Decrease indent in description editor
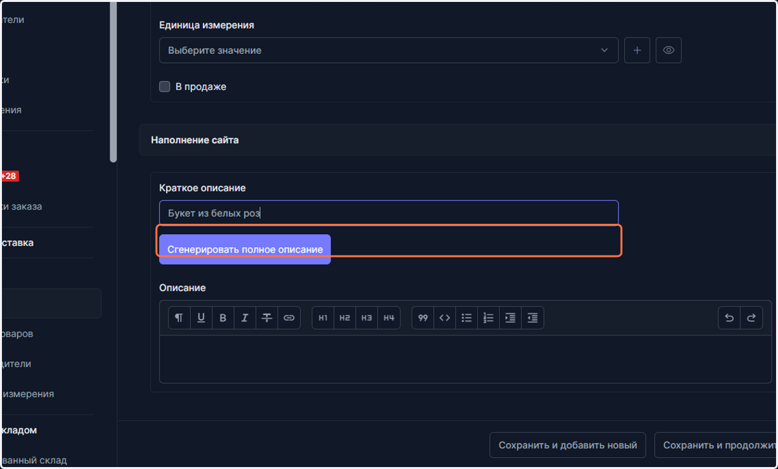 click(533, 318)
